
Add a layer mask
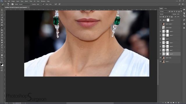tap(168, 103)
